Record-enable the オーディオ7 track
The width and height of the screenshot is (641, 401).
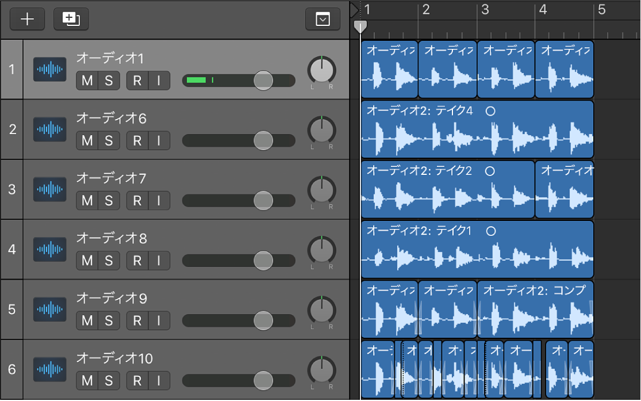(137, 200)
